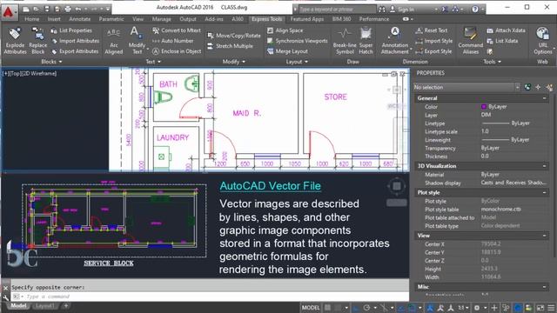Click the Customization menu icon in status bar
557x313 pixels.
551,308
